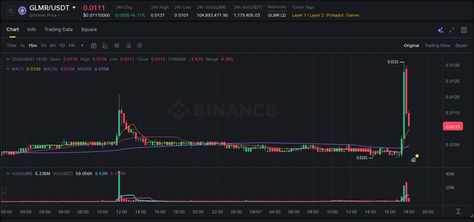Open the AI assistant icon
The width and height of the screenshot is (474, 222).
pyautogui.click(x=440, y=30)
